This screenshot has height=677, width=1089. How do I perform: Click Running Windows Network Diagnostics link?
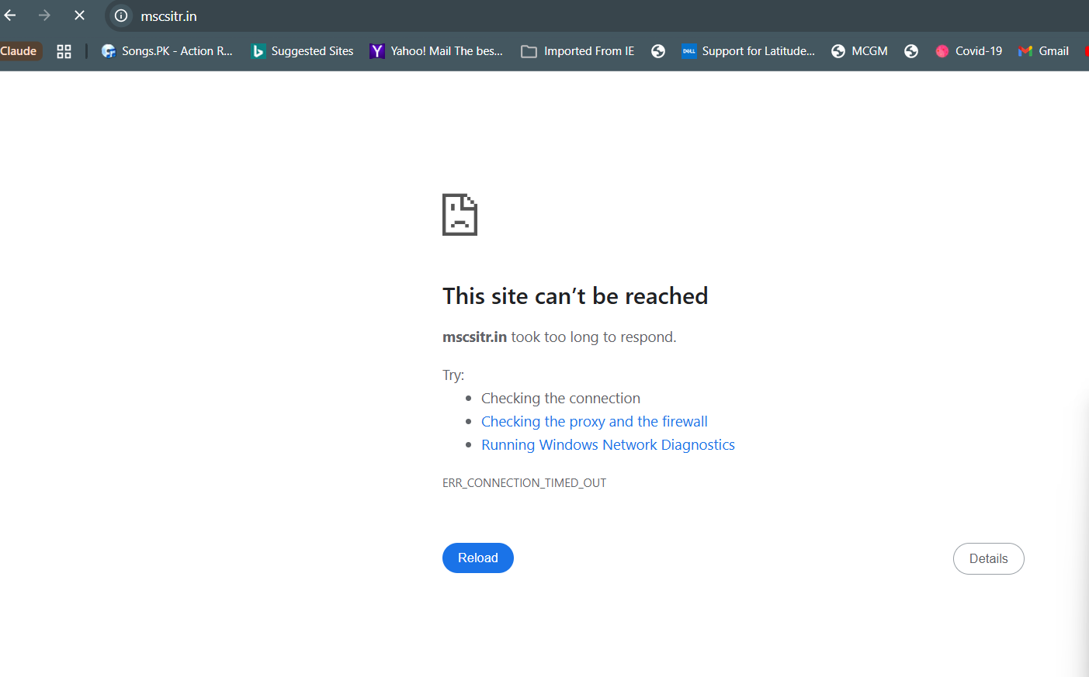[x=608, y=444]
